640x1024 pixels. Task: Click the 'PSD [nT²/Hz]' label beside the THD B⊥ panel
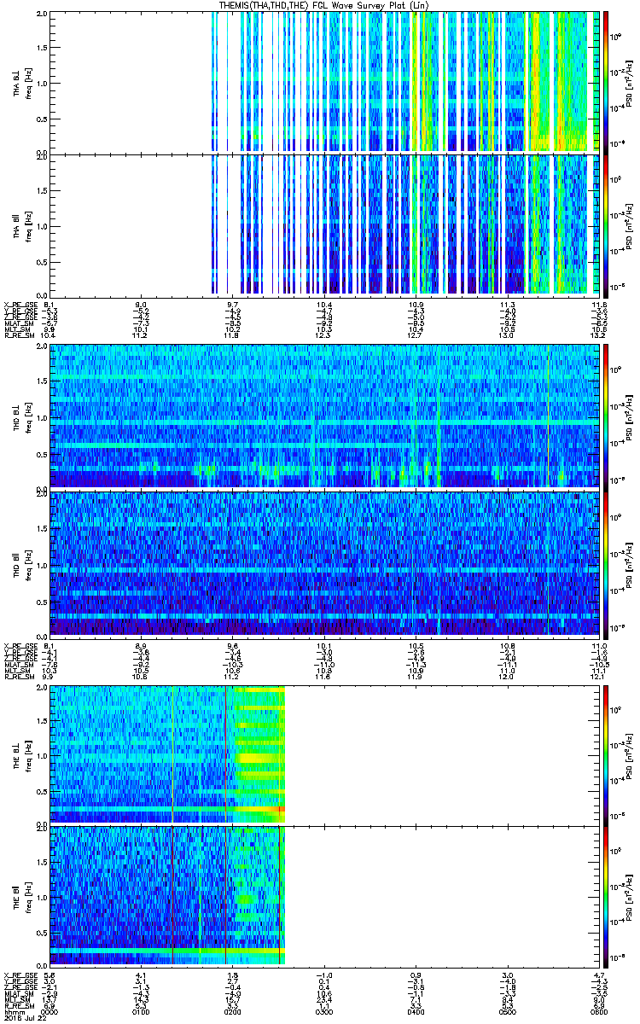click(x=629, y=416)
